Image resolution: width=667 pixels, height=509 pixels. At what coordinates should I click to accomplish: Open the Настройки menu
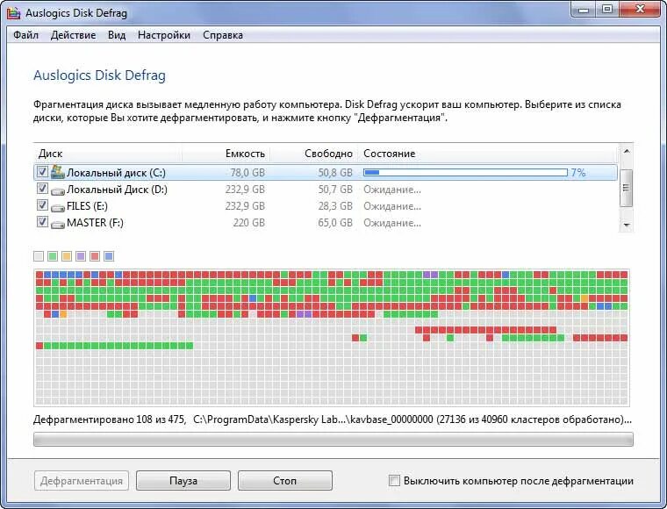[164, 35]
